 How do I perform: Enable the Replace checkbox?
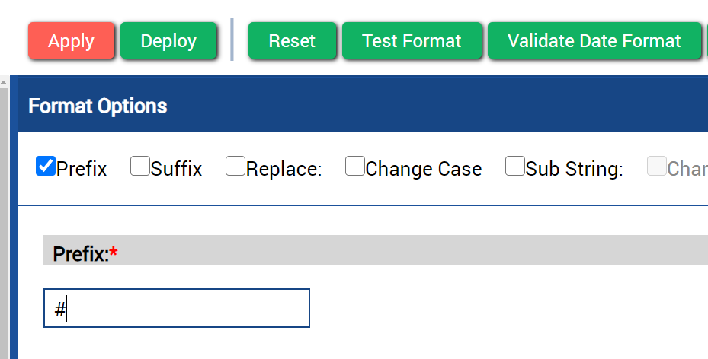[x=235, y=167]
